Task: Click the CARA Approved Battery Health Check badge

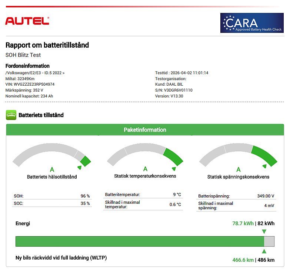Action: coord(251,23)
